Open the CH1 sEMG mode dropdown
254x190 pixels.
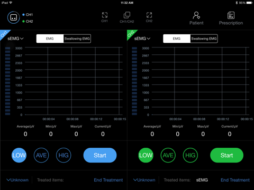point(15,39)
